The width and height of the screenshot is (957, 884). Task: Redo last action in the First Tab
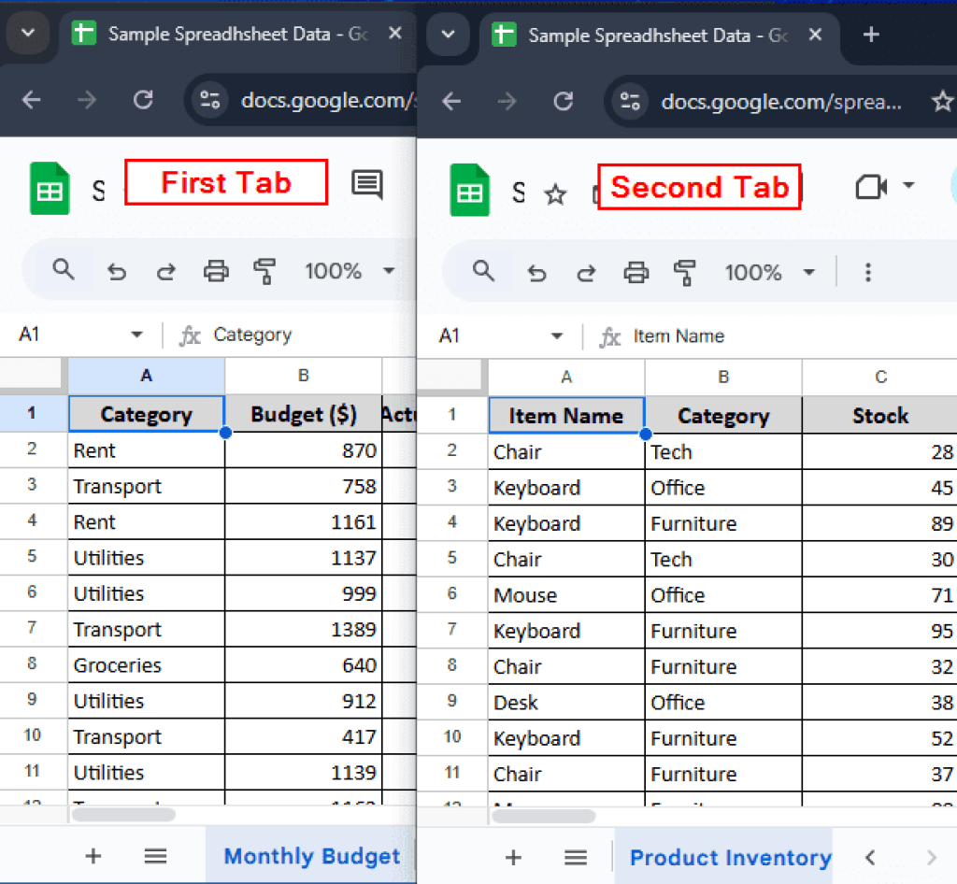tap(165, 270)
